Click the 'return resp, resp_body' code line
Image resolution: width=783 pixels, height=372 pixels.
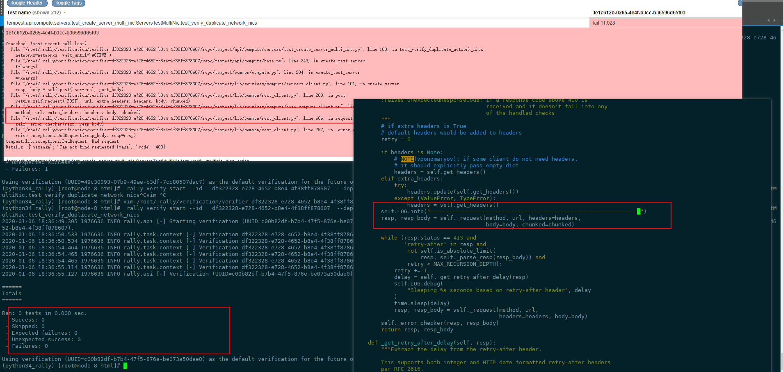[417, 329]
